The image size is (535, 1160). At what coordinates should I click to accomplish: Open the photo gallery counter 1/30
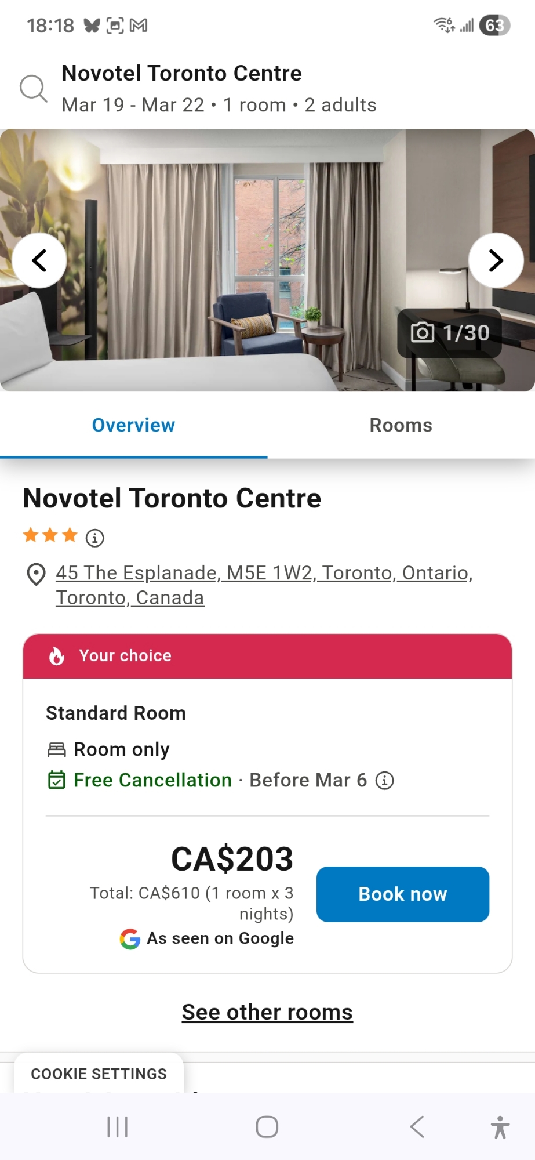click(x=450, y=333)
